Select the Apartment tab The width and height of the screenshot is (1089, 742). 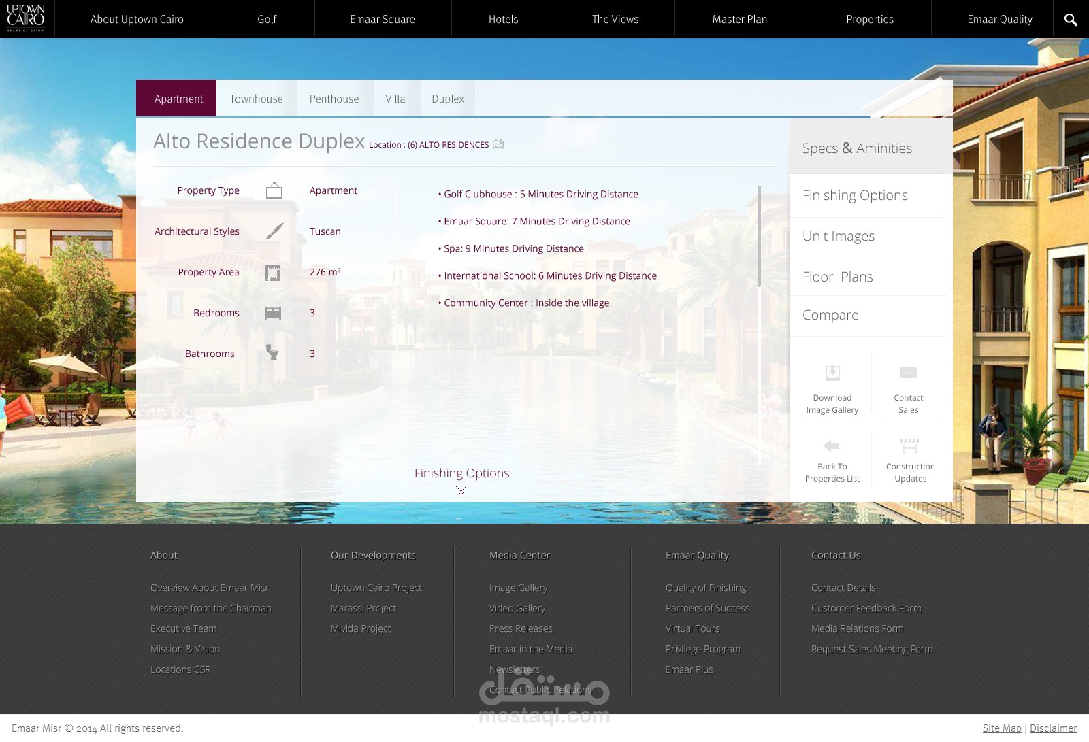176,98
